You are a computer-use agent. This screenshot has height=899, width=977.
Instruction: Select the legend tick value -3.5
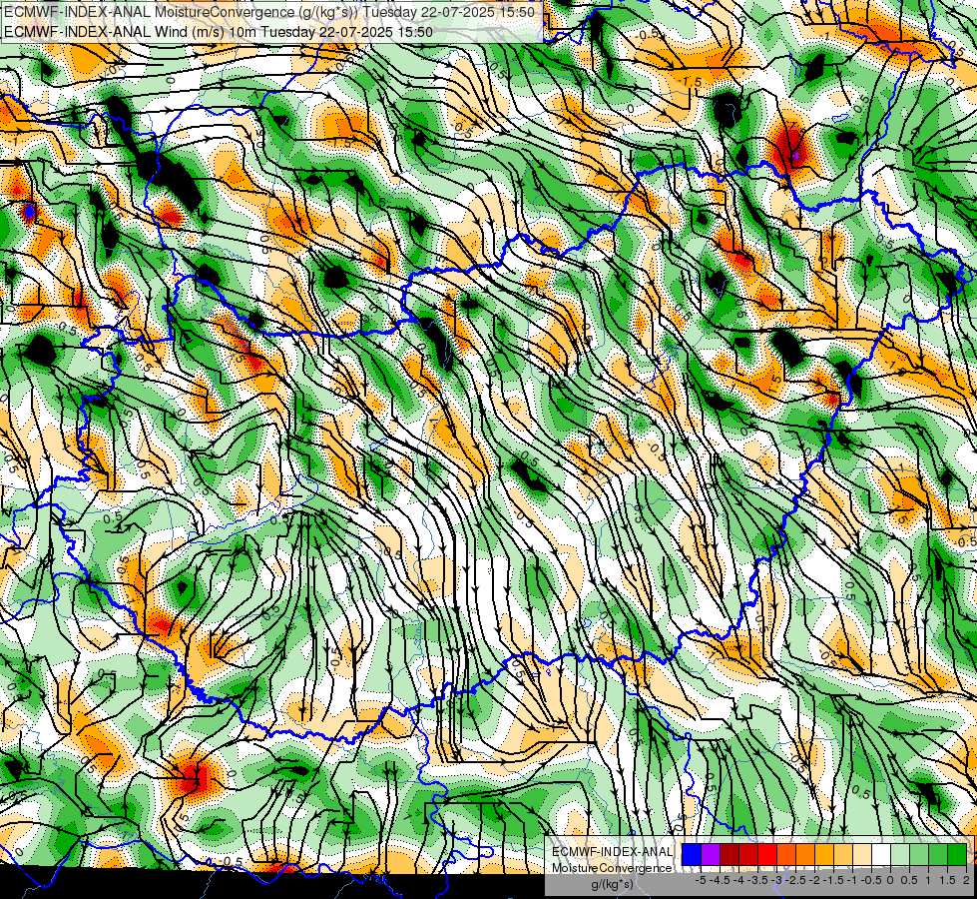click(757, 880)
